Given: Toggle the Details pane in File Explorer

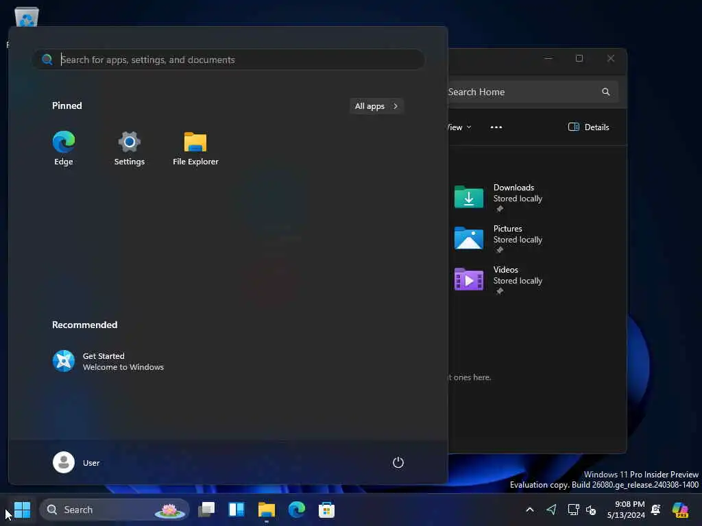Looking at the screenshot, I should [588, 127].
